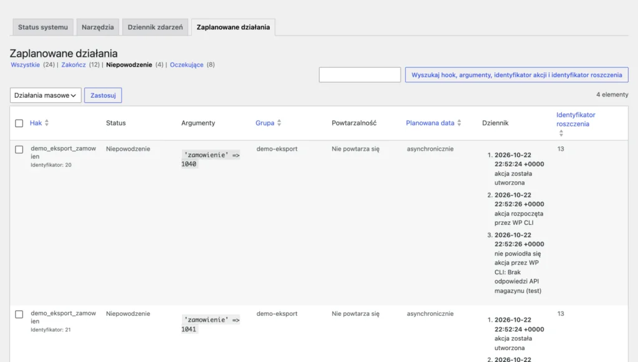
Task: Open the Działania masowe dropdown
Action: (45, 95)
